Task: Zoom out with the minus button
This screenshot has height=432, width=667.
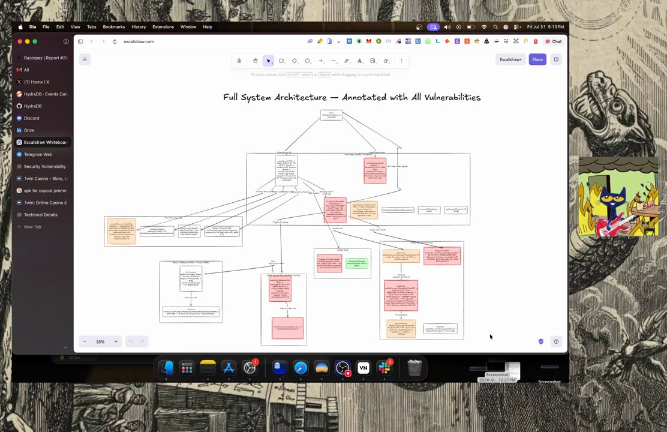Action: pyautogui.click(x=85, y=342)
